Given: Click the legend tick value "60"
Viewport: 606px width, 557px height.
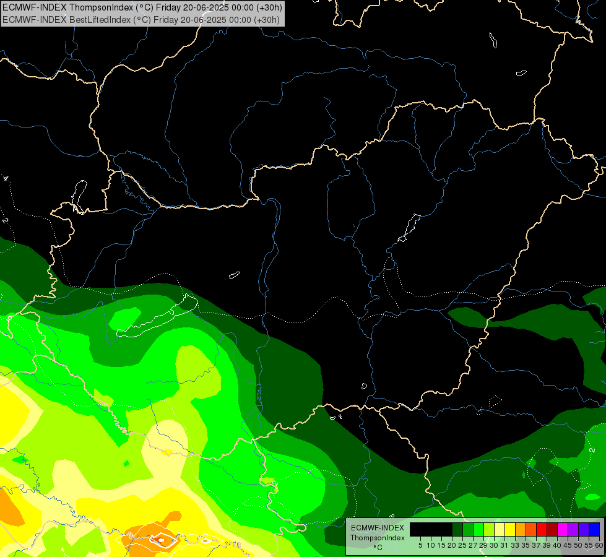Looking at the screenshot, I should coord(599,545).
